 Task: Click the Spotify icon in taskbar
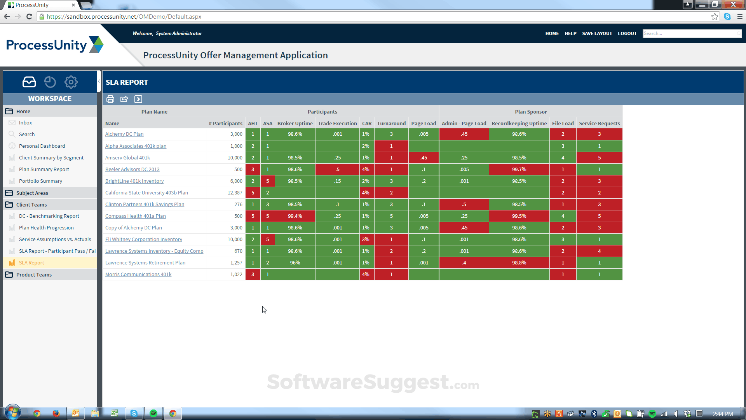point(153,413)
